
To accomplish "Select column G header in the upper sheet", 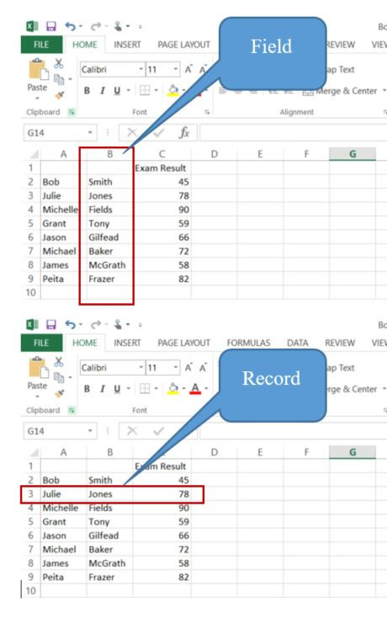I will (353, 154).
